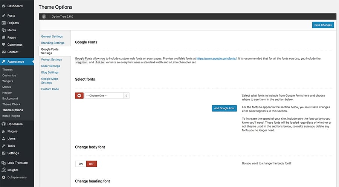This screenshot has height=187, width=339.
Task: Click the Theme Options page title
Action: coord(56,7)
